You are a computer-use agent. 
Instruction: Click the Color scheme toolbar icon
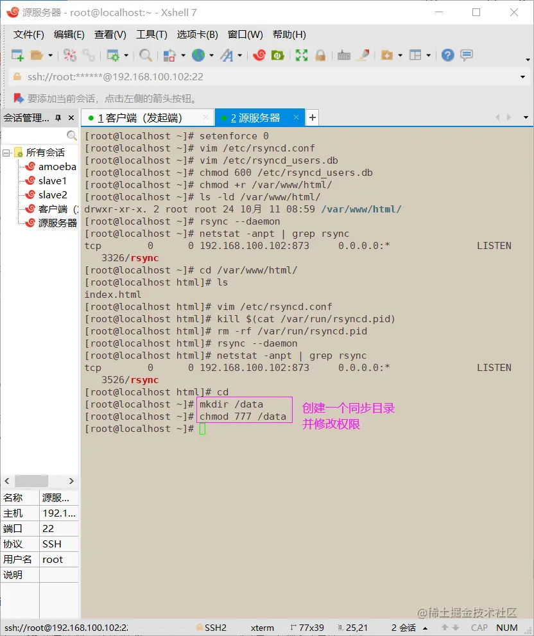pyautogui.click(x=169, y=55)
